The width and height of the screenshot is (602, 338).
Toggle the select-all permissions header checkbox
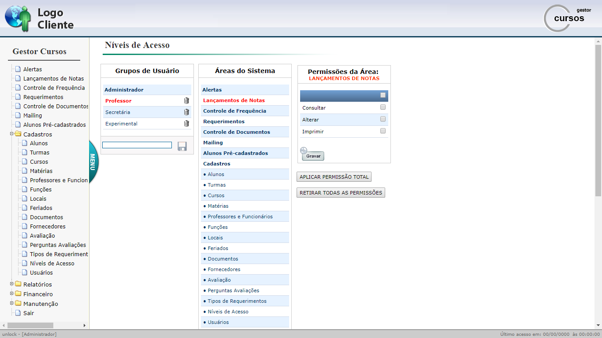pos(383,95)
